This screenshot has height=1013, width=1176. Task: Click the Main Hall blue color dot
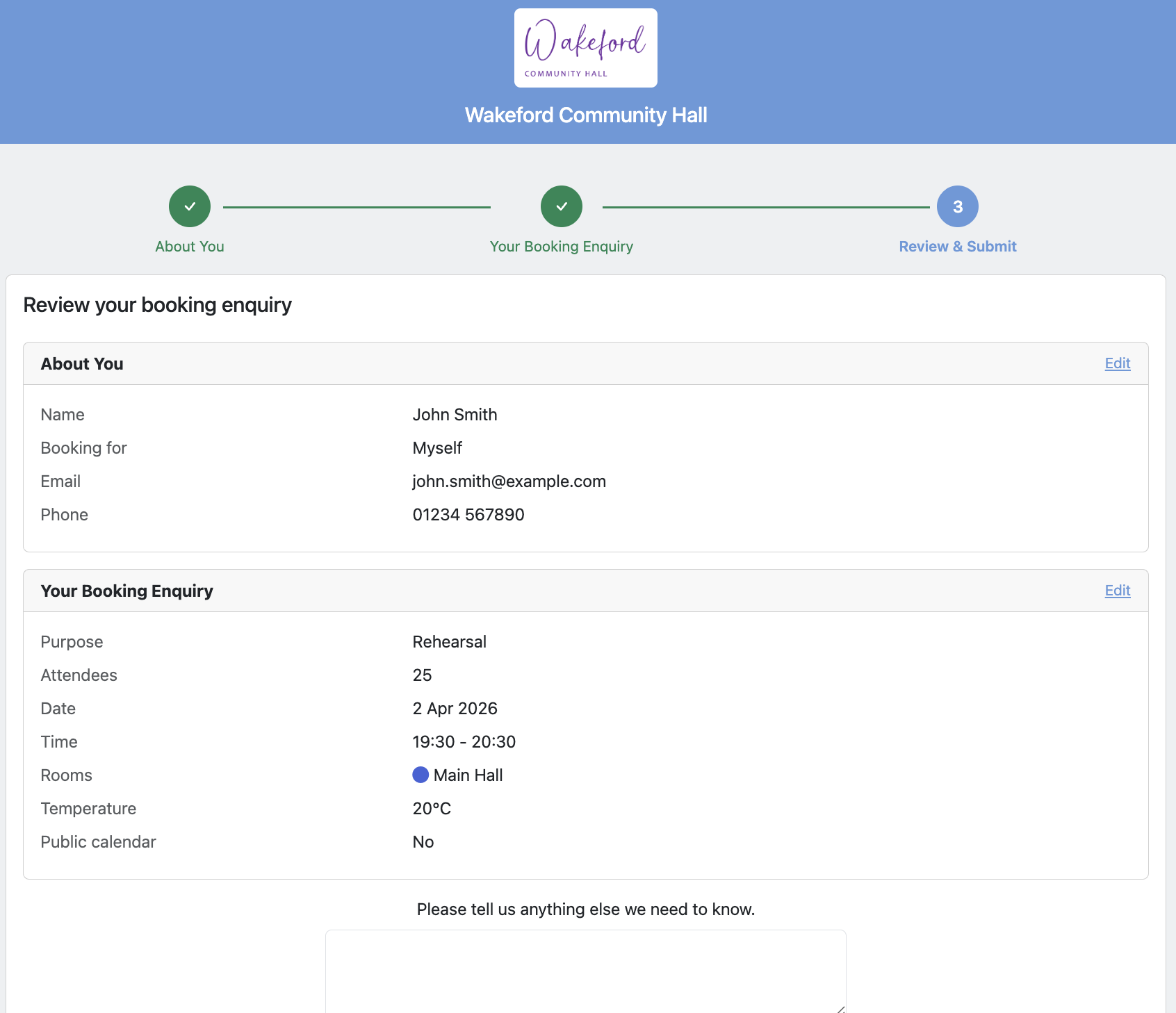pyautogui.click(x=420, y=775)
